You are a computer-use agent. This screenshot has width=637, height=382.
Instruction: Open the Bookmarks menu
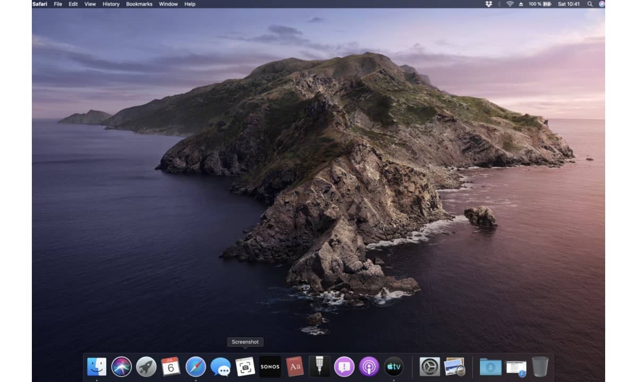point(139,4)
